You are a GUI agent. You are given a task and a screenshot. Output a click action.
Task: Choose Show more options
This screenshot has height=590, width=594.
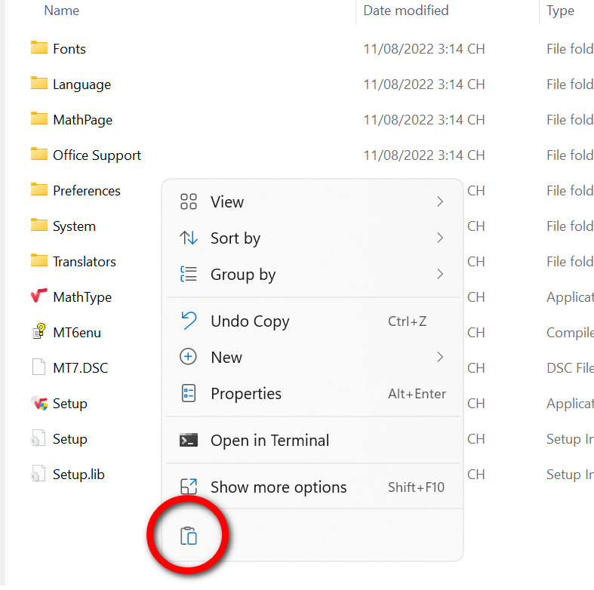[313, 487]
